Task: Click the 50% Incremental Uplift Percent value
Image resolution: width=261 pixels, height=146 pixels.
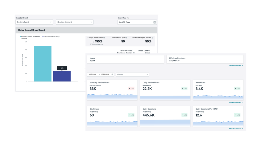Action: tap(148, 41)
